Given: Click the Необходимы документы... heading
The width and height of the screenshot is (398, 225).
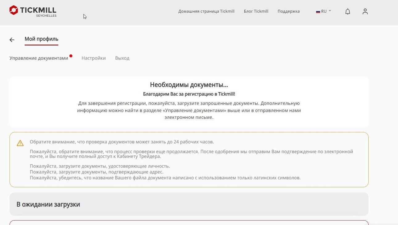Looking at the screenshot, I should pos(189,85).
